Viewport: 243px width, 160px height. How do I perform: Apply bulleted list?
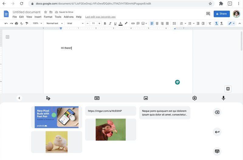coord(190,23)
